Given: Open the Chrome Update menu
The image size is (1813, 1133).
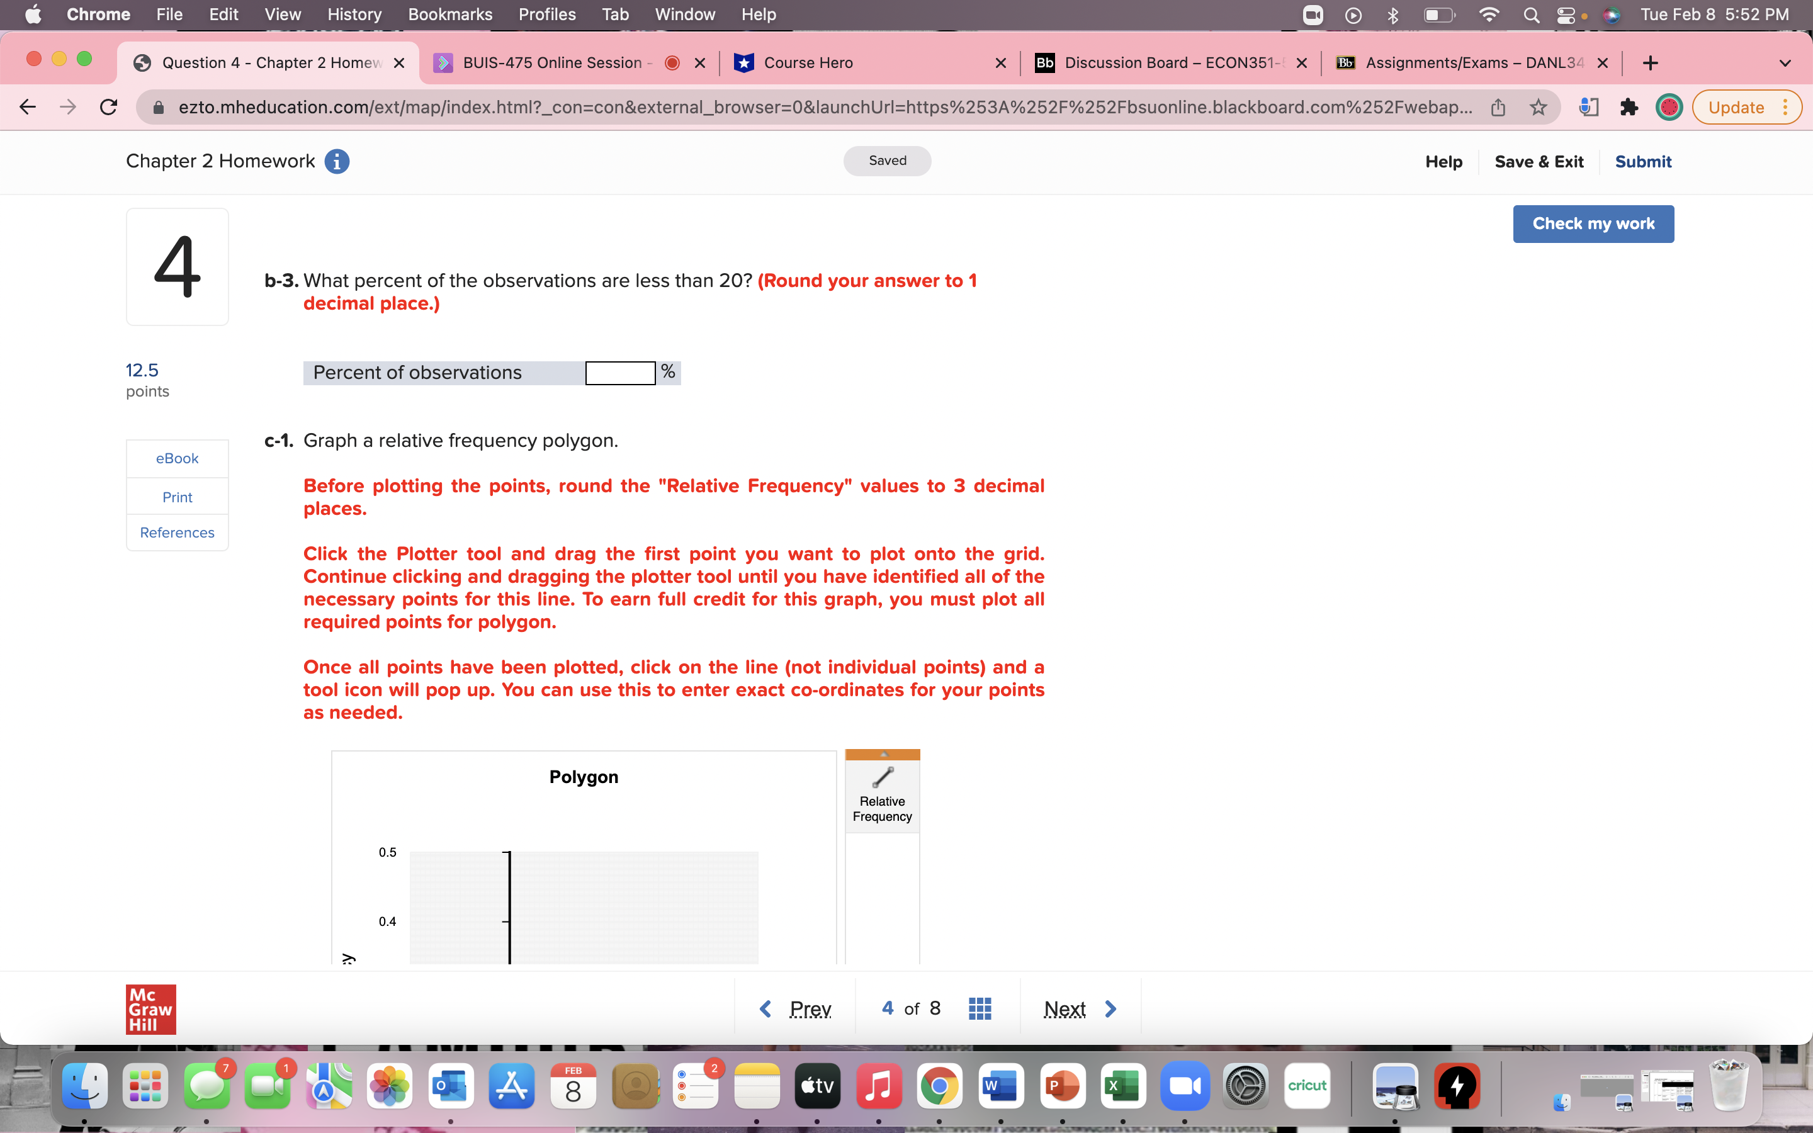Looking at the screenshot, I should 1746,107.
